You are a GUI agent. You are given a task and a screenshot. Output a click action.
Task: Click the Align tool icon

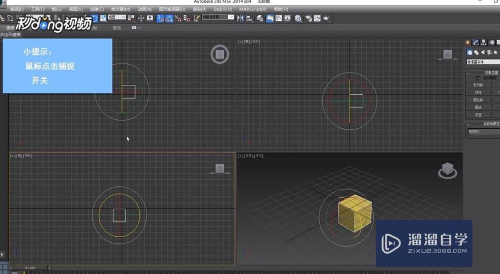coord(249,19)
